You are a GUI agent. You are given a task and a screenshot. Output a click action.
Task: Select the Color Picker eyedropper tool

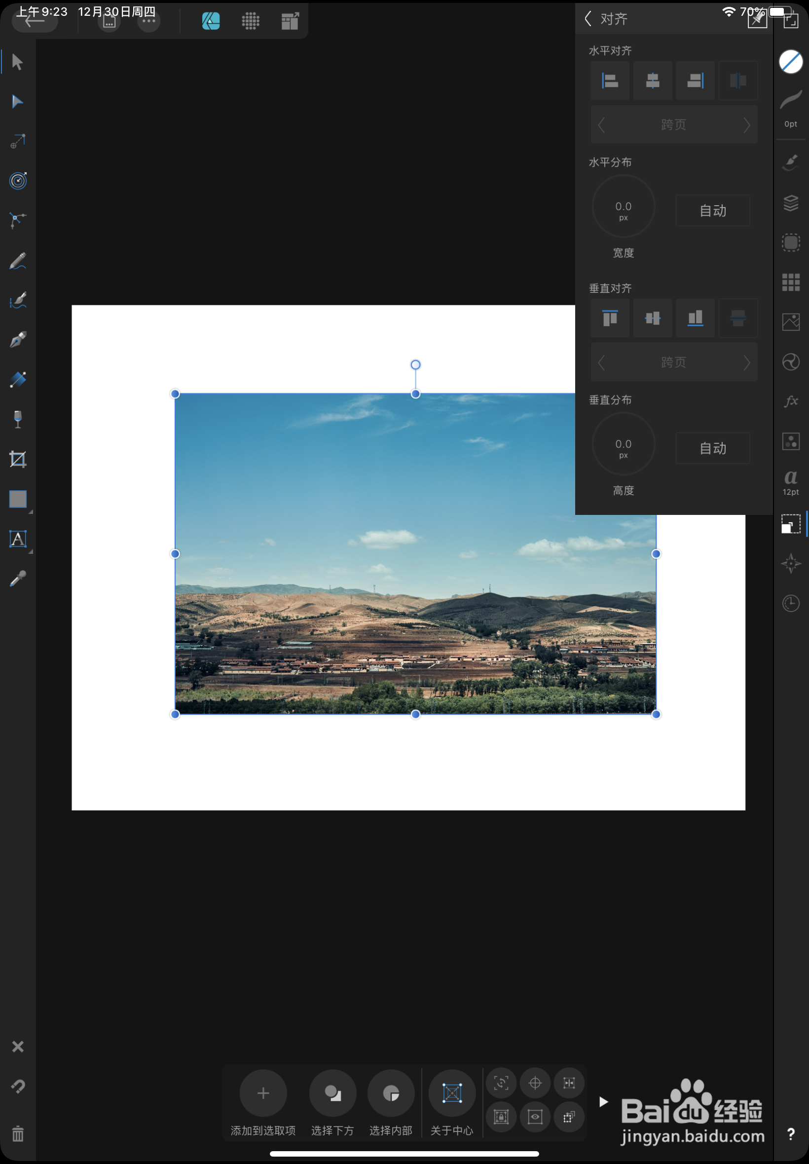coord(18,578)
